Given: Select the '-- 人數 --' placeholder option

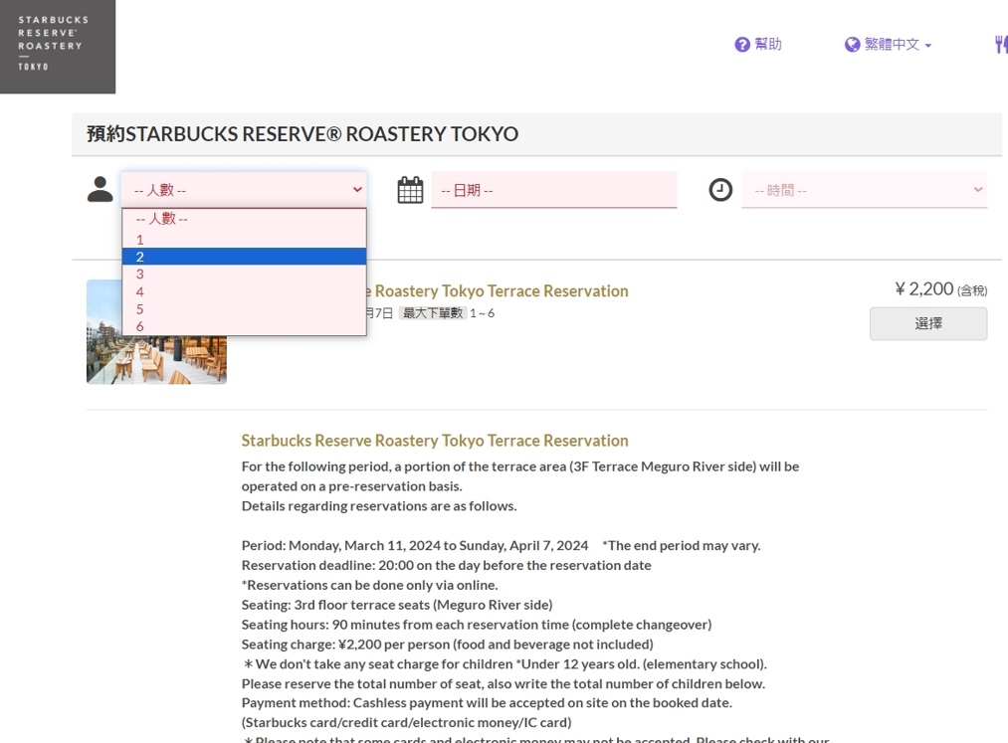Looking at the screenshot, I should click(x=244, y=219).
